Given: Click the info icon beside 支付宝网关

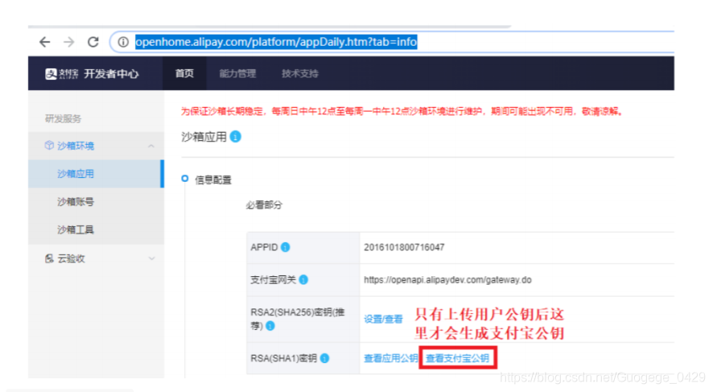Looking at the screenshot, I should pos(303,279).
